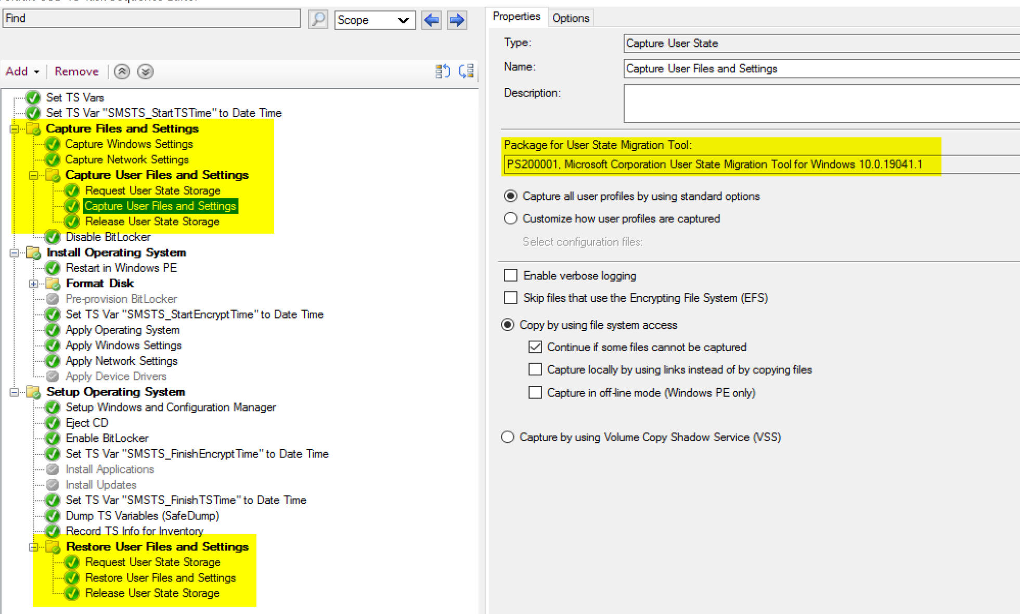Click the move step down icon
Viewport: 1020px width, 614px height.
pyautogui.click(x=145, y=71)
